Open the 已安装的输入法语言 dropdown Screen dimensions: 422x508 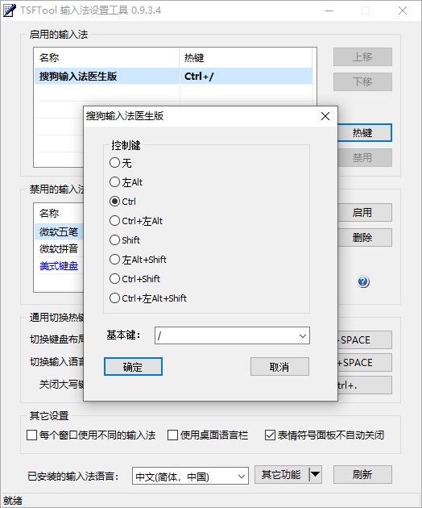pos(190,476)
